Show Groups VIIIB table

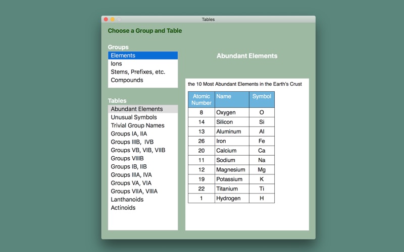[x=143, y=158]
